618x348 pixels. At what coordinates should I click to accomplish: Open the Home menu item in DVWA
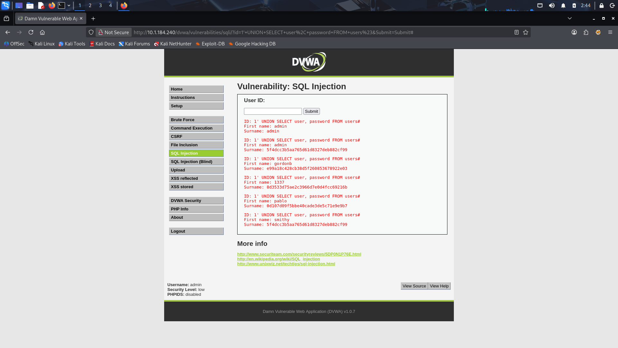coord(196,89)
